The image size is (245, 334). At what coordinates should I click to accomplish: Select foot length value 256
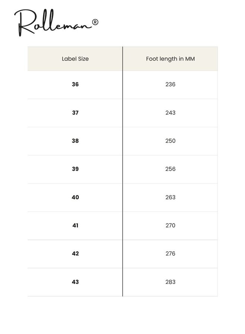click(170, 169)
